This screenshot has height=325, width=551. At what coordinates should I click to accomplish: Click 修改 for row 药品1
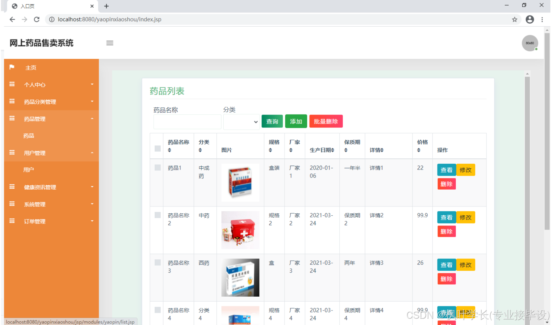pos(465,170)
